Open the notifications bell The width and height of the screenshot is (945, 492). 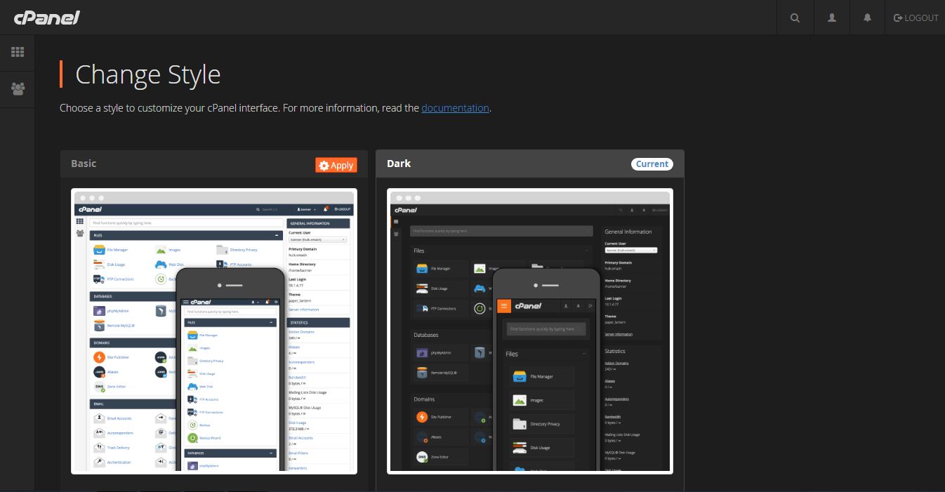868,18
